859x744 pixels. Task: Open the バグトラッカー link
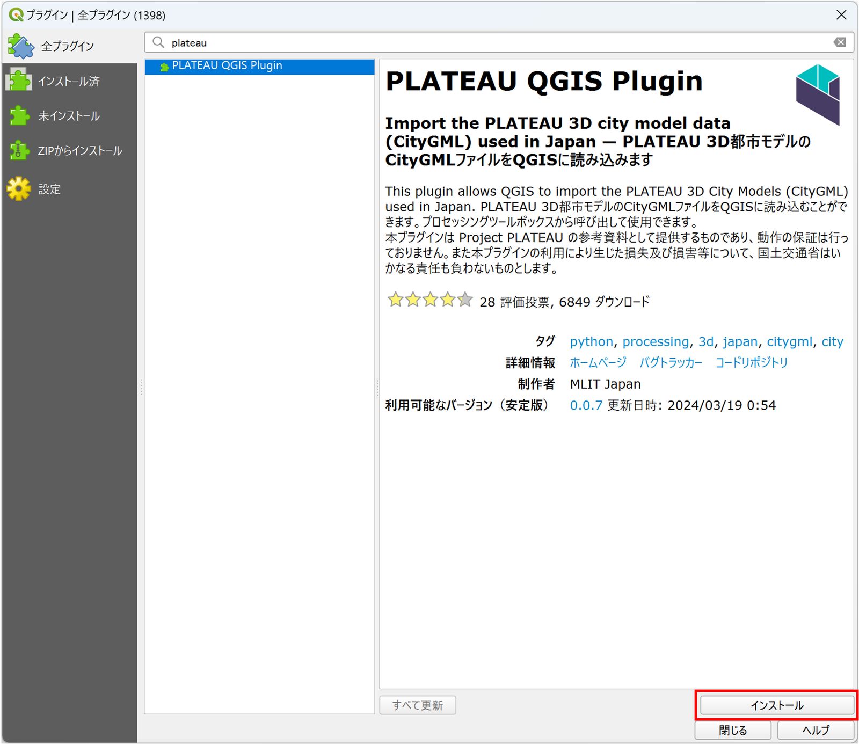pos(671,363)
